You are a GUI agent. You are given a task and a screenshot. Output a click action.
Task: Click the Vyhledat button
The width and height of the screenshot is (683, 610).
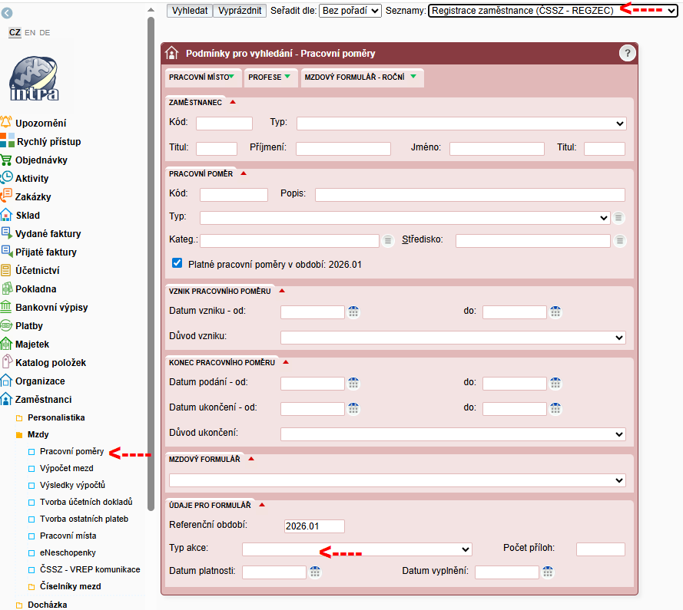[x=188, y=10]
